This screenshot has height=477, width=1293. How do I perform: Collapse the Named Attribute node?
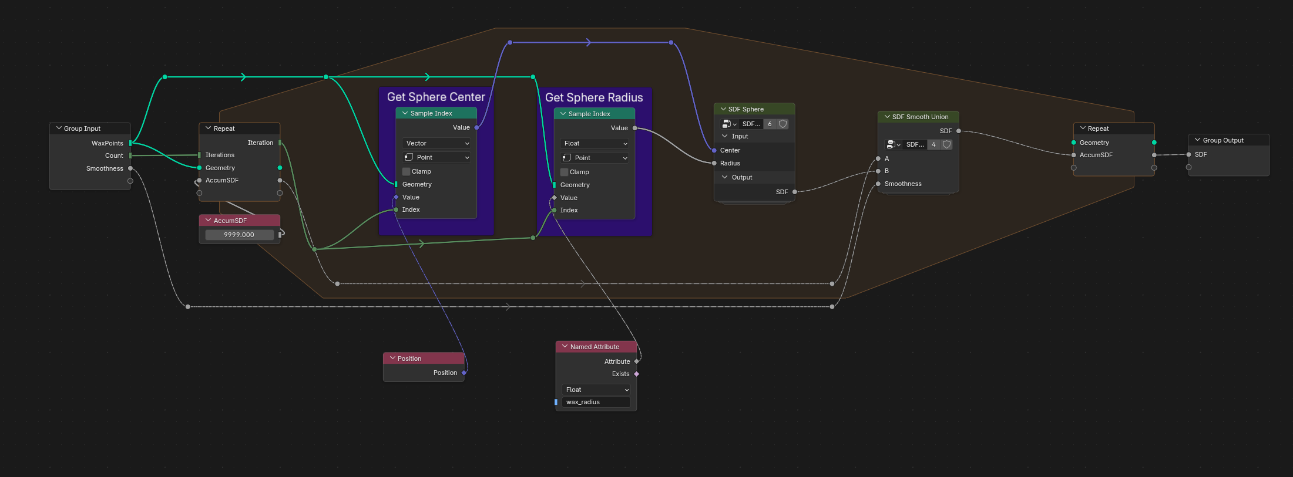coord(565,346)
